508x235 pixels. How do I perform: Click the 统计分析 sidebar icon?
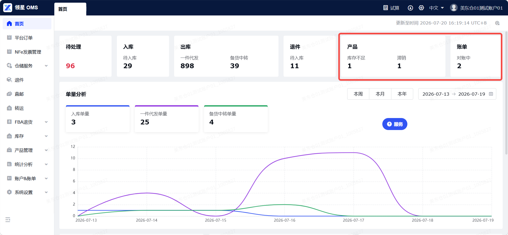(x=9, y=164)
